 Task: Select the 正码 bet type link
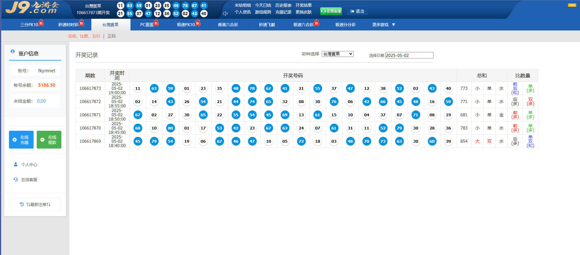[111, 36]
